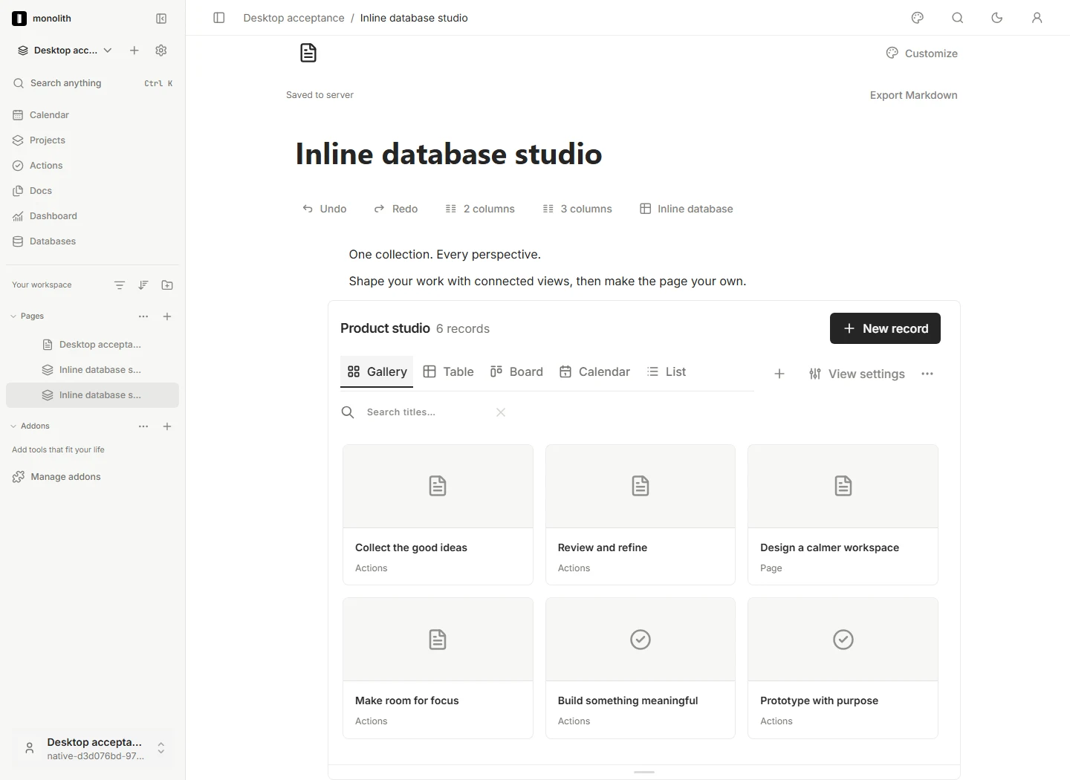Open View settings
Viewport: 1070px width, 780px height.
click(x=857, y=374)
